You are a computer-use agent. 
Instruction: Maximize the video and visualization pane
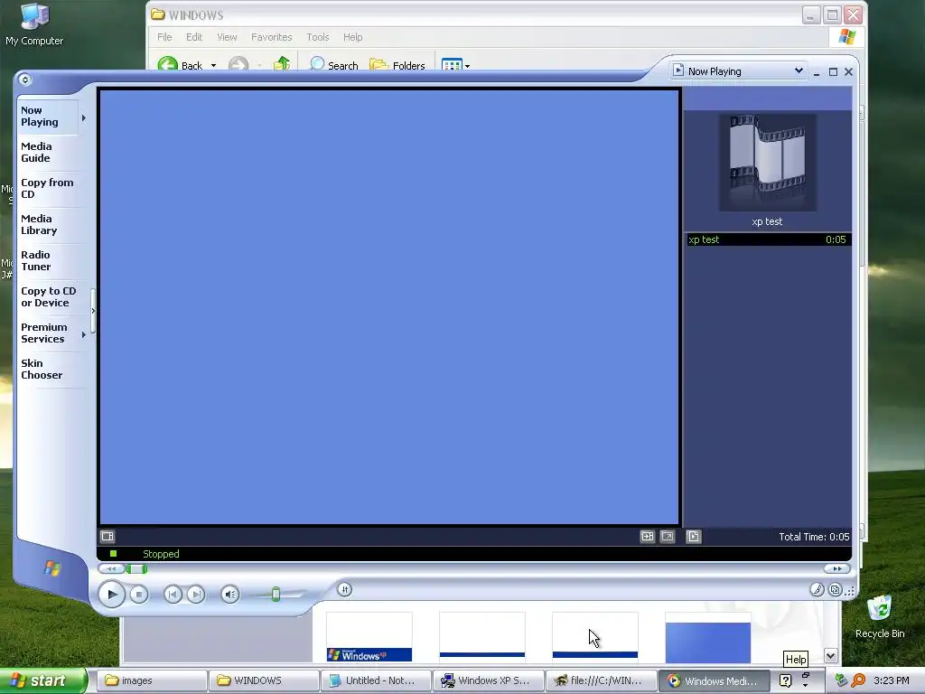(x=648, y=537)
